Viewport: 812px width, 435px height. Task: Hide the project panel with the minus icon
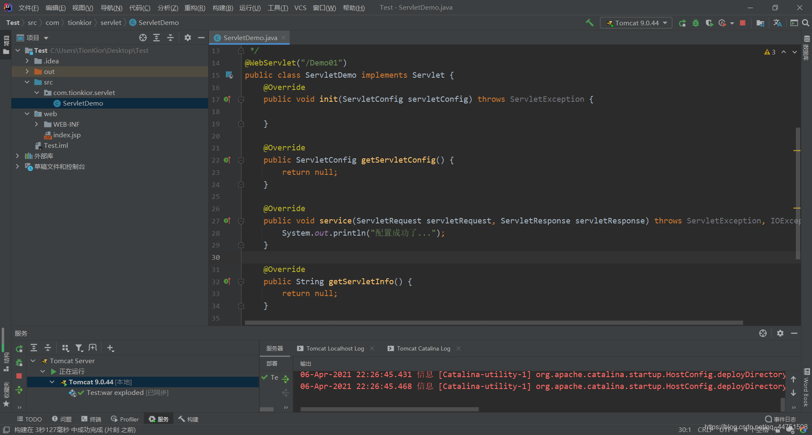click(201, 38)
